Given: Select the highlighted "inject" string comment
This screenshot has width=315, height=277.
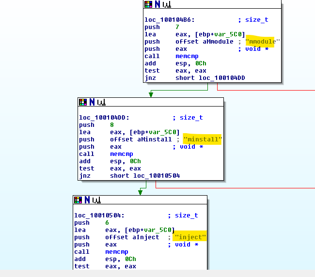Looking at the screenshot, I should (x=190, y=237).
